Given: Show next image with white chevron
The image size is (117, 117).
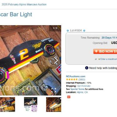Looking at the screenshot, I should [56, 61].
